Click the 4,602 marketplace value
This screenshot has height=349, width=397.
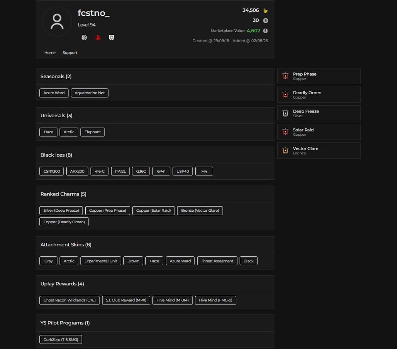(x=253, y=30)
